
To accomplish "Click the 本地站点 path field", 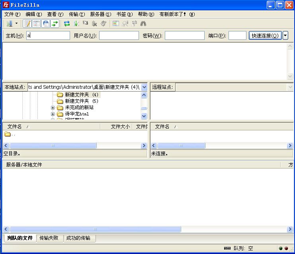I will click(x=84, y=87).
